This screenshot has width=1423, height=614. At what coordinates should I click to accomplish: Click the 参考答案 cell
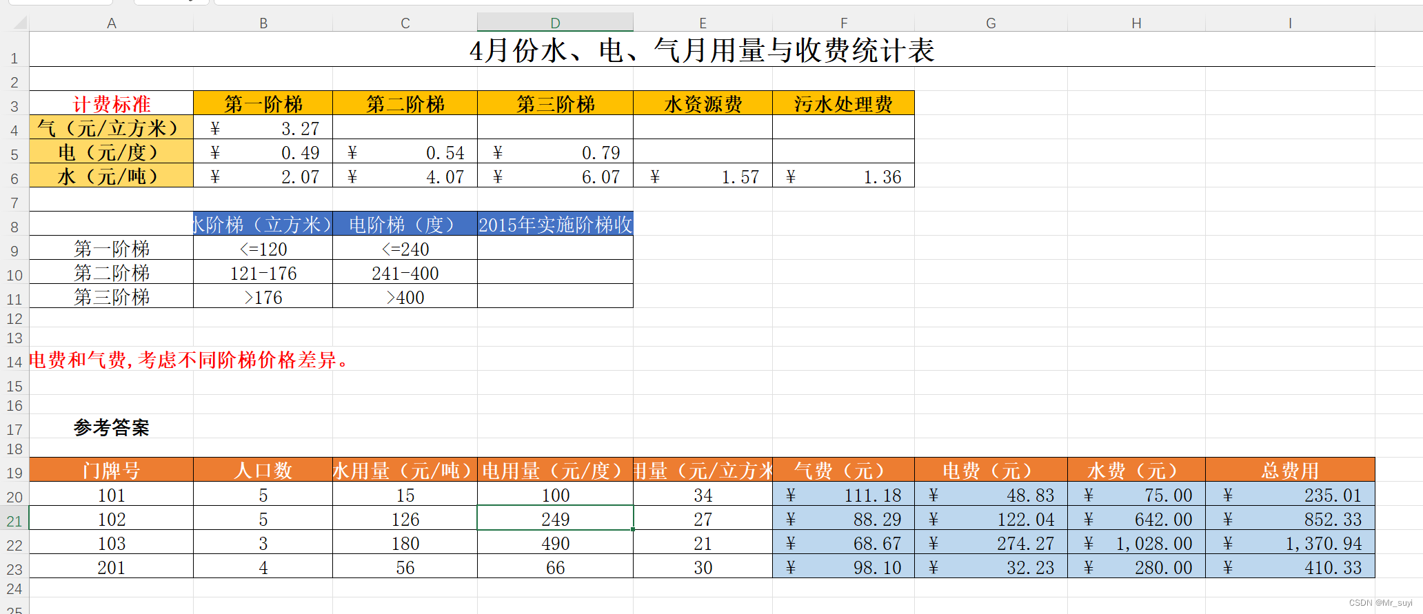(111, 427)
